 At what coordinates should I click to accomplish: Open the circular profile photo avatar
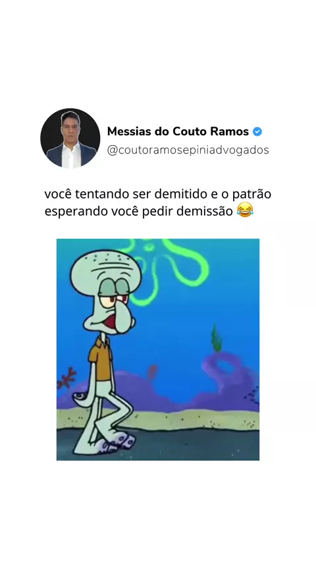click(70, 138)
